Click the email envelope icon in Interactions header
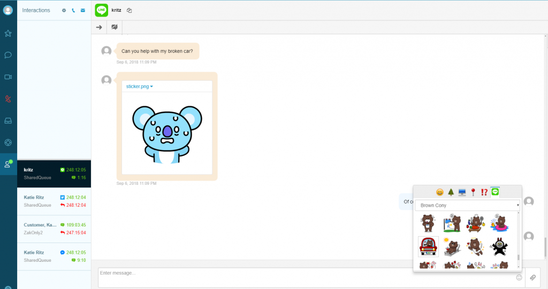The height and width of the screenshot is (289, 548). pos(83,11)
